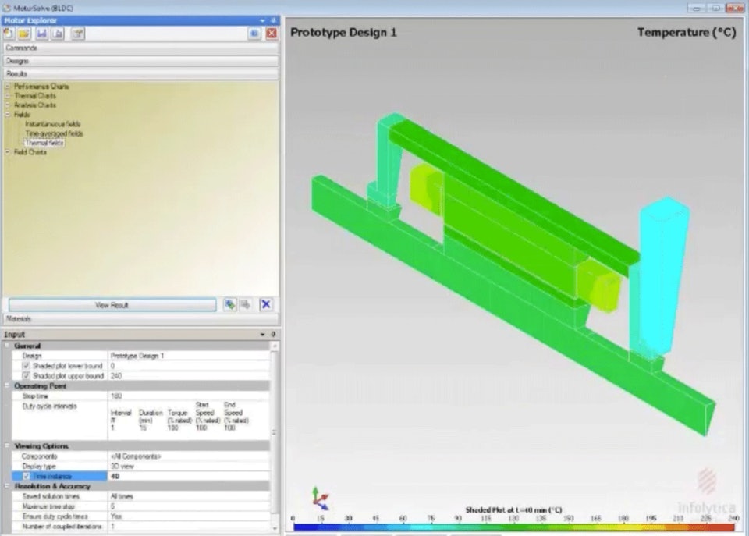Select Thermal fields in the tree
Image resolution: width=749 pixels, height=536 pixels.
coord(44,143)
